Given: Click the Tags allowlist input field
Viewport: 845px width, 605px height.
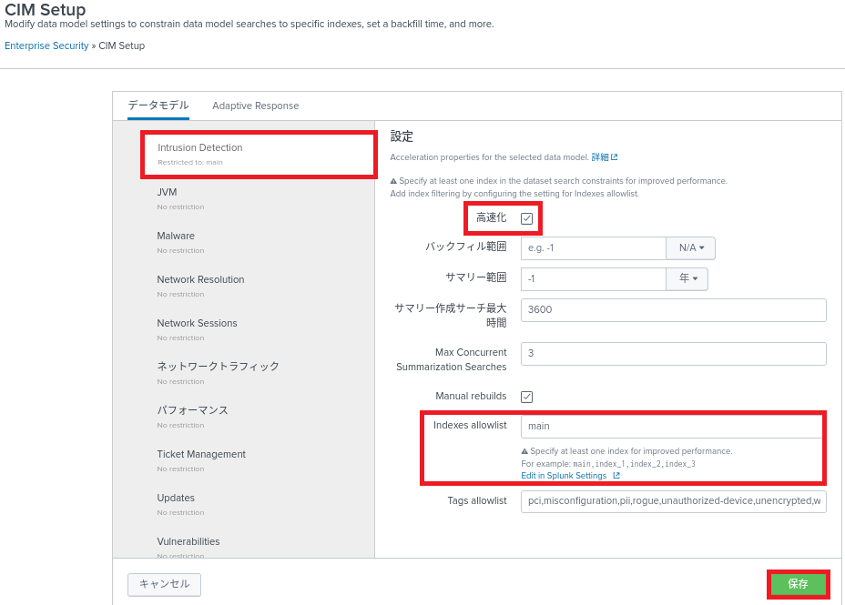Looking at the screenshot, I should pyautogui.click(x=673, y=501).
